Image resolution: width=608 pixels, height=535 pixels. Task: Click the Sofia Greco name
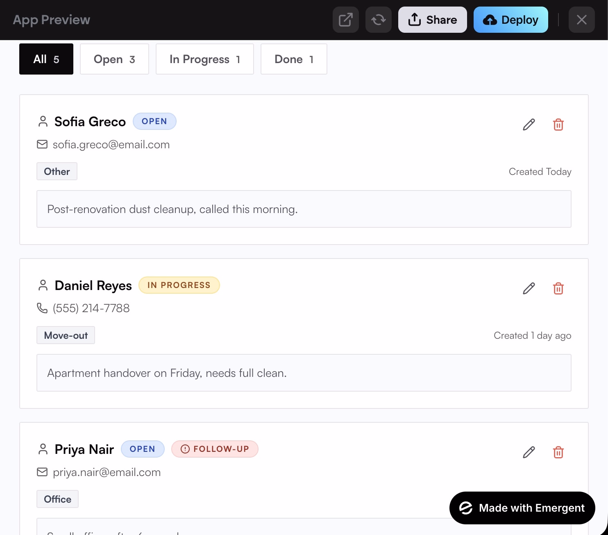(x=90, y=122)
